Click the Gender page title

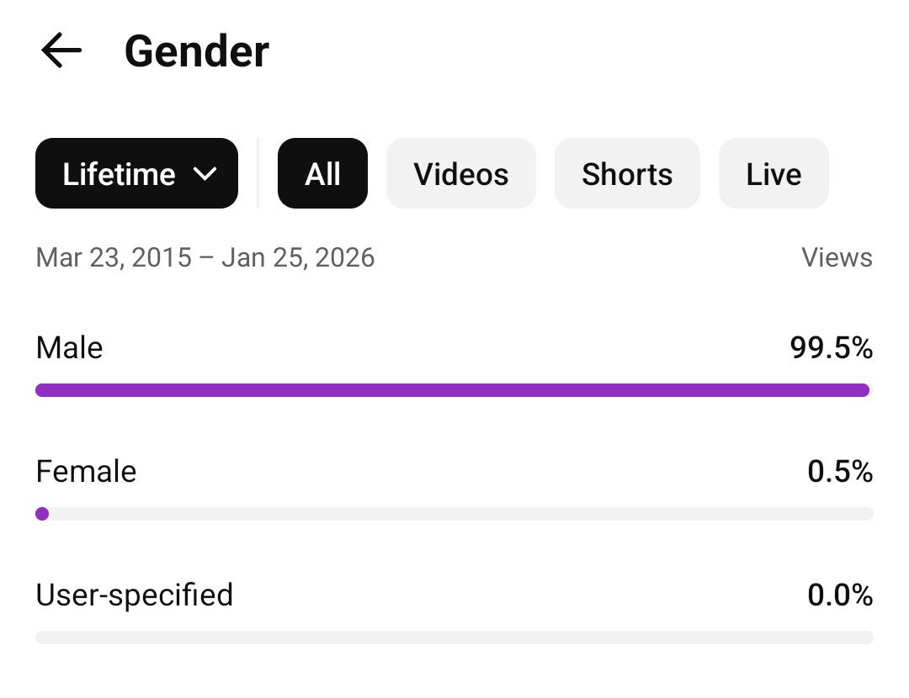pos(196,51)
